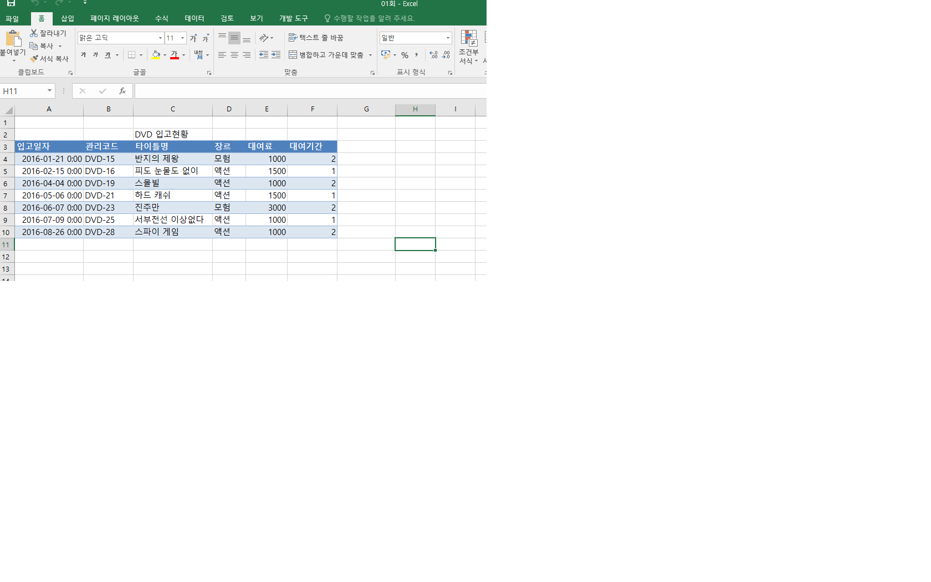The image size is (931, 582).
Task: Open the Data (데이터) ribbon tab
Action: coord(194,18)
